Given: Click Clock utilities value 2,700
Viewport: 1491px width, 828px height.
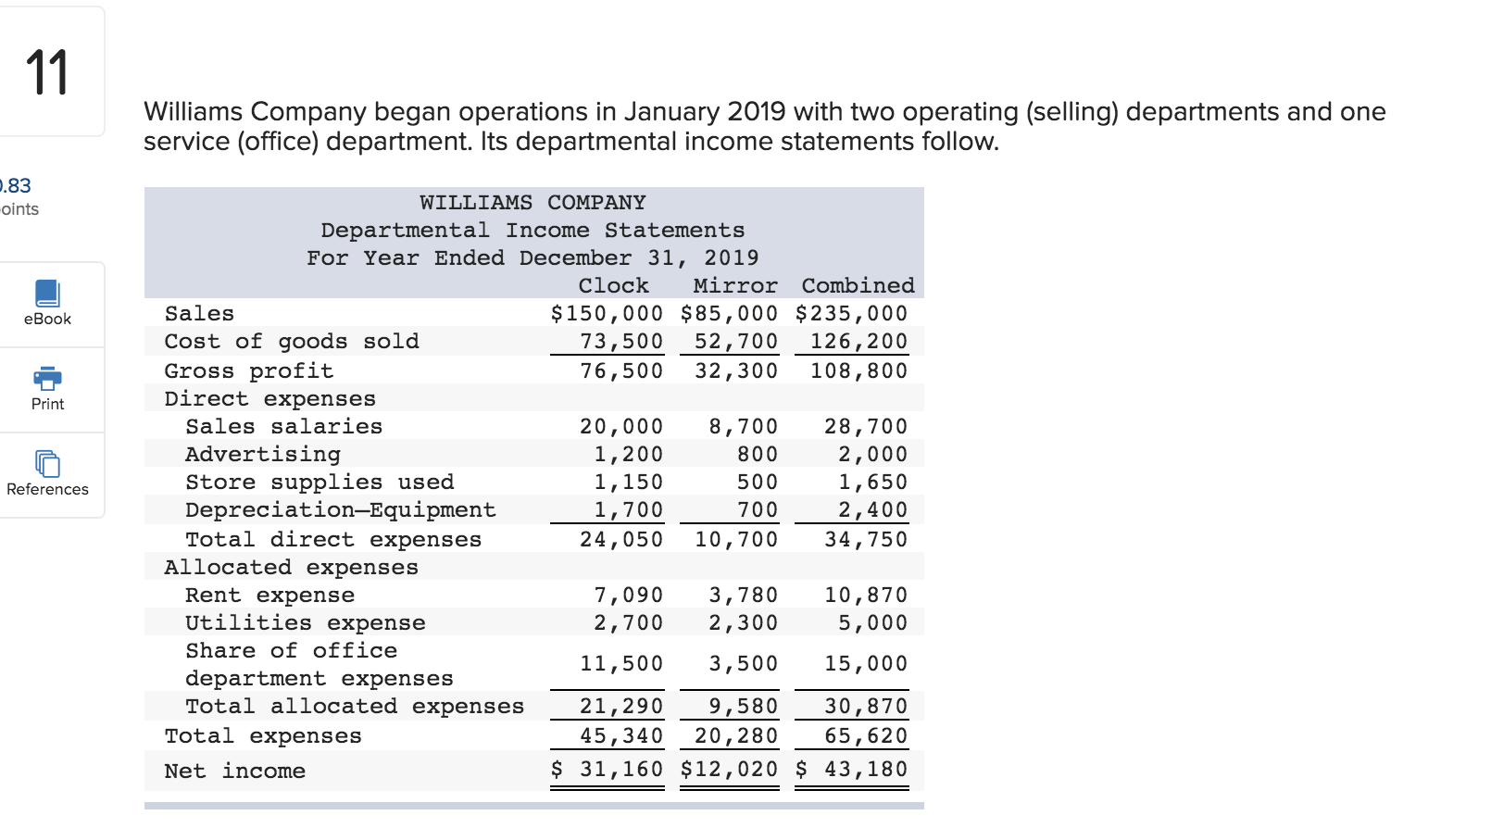Looking at the screenshot, I should [629, 622].
